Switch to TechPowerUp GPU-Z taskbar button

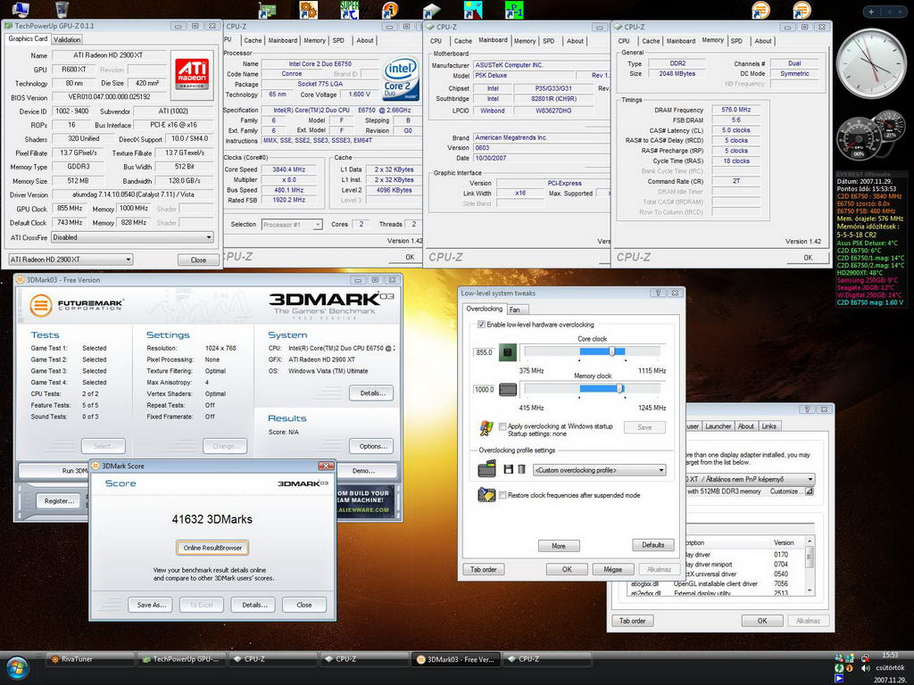point(182,659)
